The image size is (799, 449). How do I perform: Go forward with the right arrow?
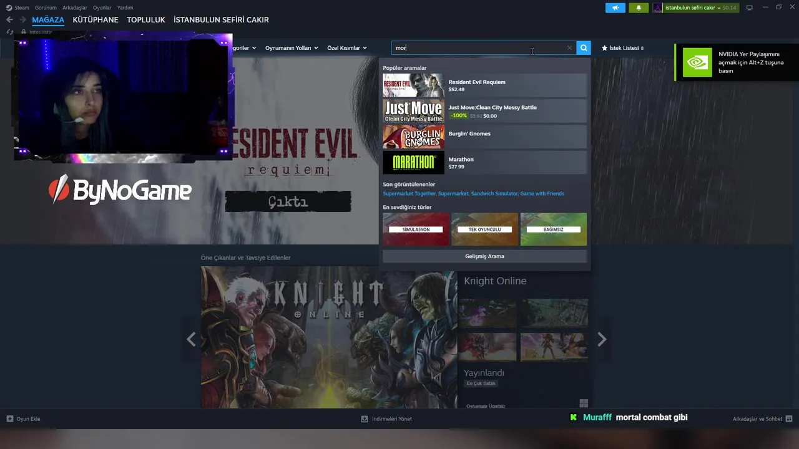point(22,20)
